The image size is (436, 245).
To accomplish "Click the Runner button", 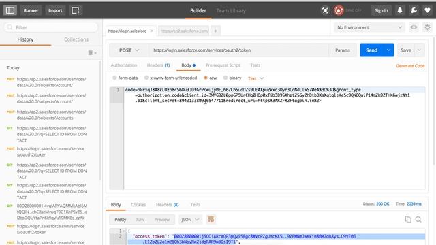I will [x=31, y=11].
